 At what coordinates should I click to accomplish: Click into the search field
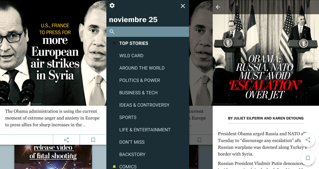[x=148, y=32]
